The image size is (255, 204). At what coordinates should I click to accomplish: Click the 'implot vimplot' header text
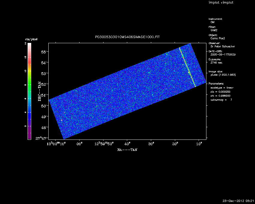click(x=221, y=2)
